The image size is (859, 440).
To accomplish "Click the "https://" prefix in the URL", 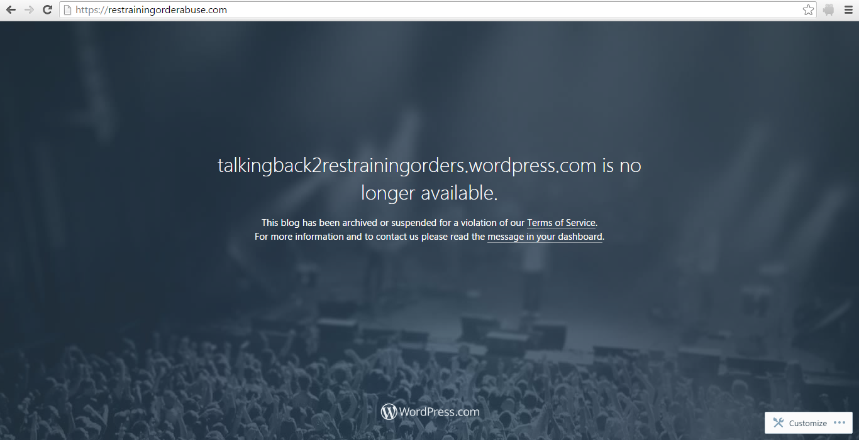I will click(x=88, y=10).
